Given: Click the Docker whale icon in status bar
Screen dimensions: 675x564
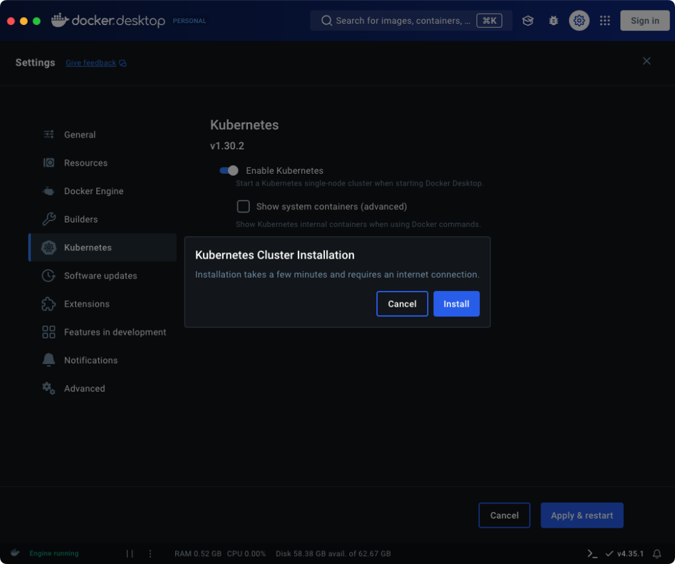Looking at the screenshot, I should click(x=15, y=553).
